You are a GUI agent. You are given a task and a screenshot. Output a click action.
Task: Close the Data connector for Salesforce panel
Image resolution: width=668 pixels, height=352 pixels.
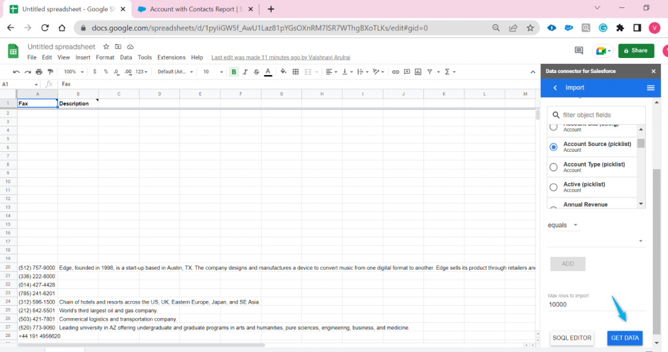pyautogui.click(x=654, y=71)
